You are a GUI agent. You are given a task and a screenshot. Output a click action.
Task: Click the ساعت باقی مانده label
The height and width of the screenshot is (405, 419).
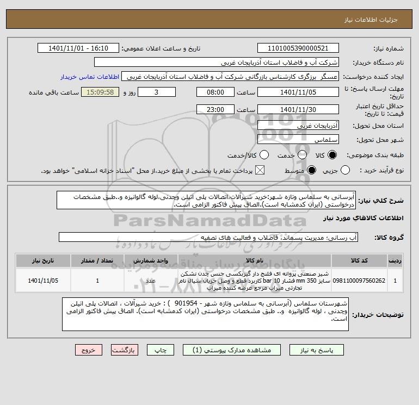click(54, 92)
